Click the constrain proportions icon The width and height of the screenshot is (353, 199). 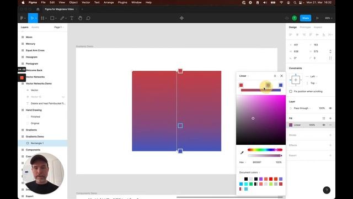point(330,51)
